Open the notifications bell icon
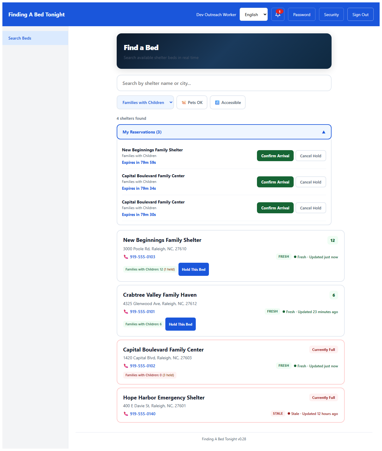382x451 pixels. pos(278,15)
